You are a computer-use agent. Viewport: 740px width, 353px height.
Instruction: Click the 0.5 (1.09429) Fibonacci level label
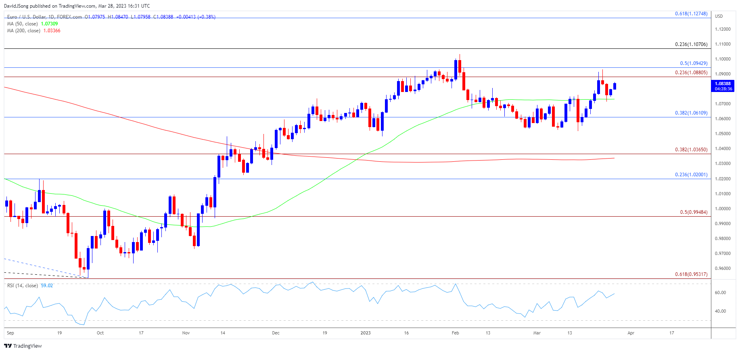pos(694,63)
